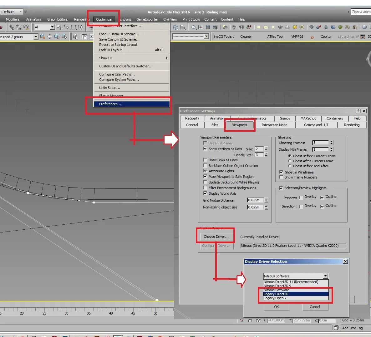
Task: Adjust Ghosting Frames spinner arrows
Action: pyautogui.click(x=332, y=143)
